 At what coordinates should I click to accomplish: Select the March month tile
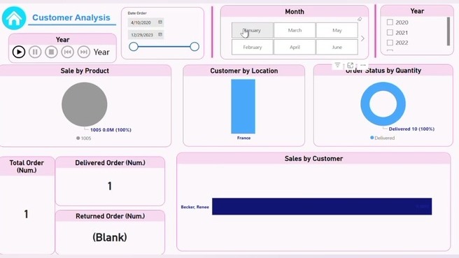[x=295, y=30]
